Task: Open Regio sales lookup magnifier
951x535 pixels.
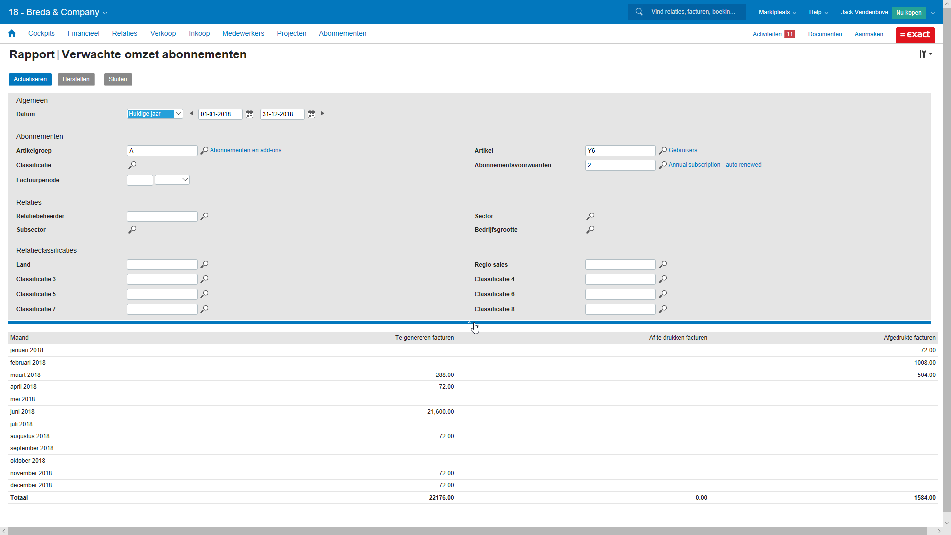Action: pyautogui.click(x=663, y=265)
